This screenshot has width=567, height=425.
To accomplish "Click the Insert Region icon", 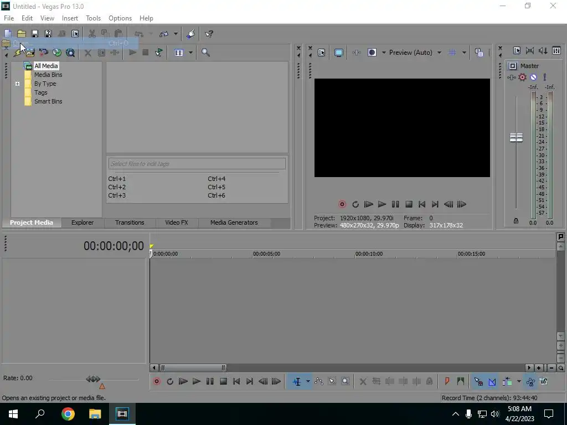I will click(x=460, y=382).
